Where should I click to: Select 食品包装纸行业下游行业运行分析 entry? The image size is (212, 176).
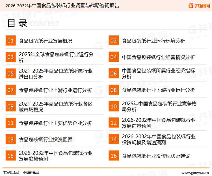click(x=158, y=90)
